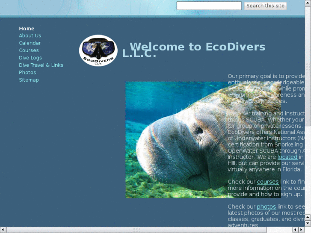This screenshot has height=233, width=311.
Task: Go to the Calendar page
Action: point(30,43)
